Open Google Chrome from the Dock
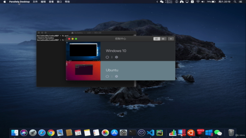246x138 pixels. coord(51,133)
